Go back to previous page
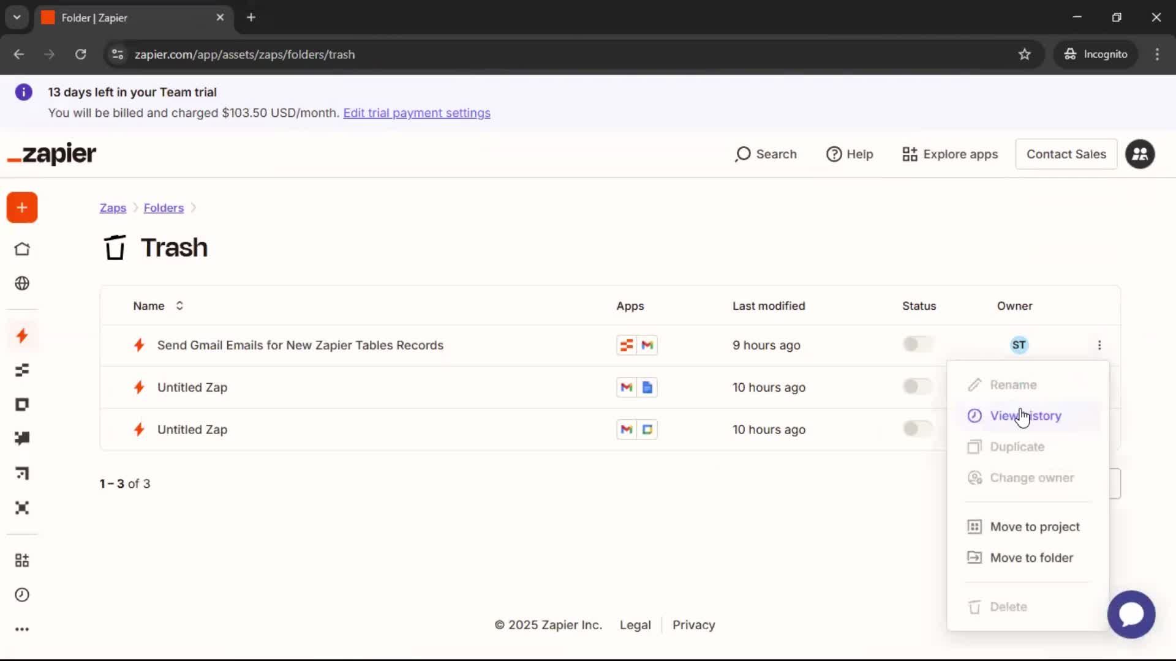Screen dimensions: 1176x661 click(x=19, y=54)
